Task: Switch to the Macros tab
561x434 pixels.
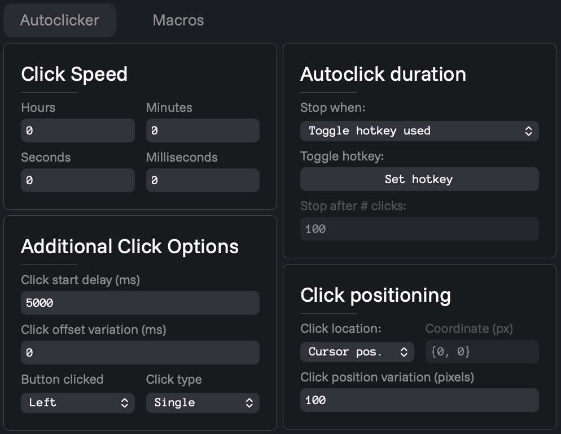Action: click(x=178, y=20)
